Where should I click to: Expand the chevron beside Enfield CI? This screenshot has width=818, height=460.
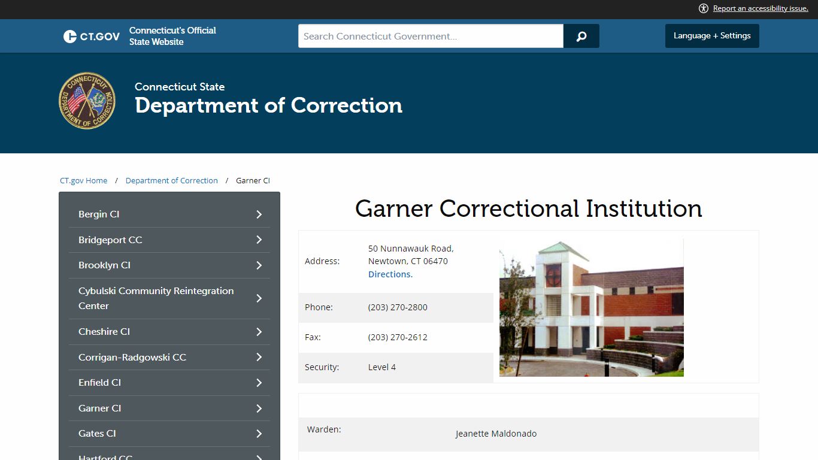point(259,383)
